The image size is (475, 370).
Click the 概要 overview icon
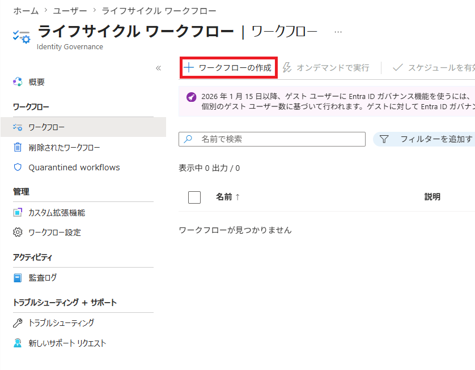[x=18, y=82]
